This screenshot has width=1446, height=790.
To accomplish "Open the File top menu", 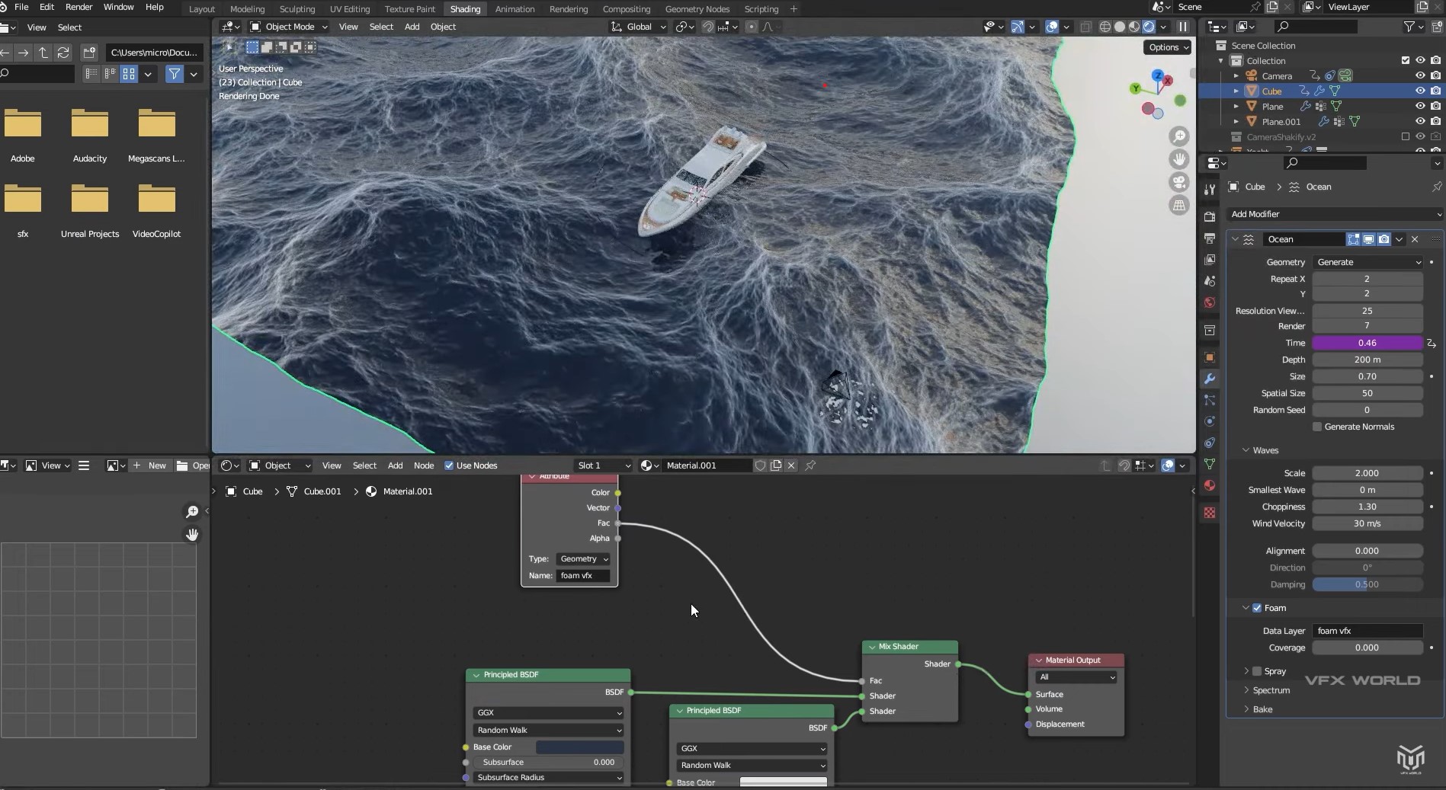I will coord(21,7).
